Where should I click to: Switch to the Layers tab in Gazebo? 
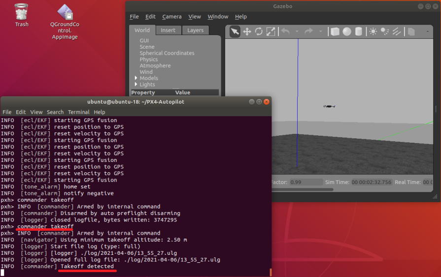coord(195,30)
